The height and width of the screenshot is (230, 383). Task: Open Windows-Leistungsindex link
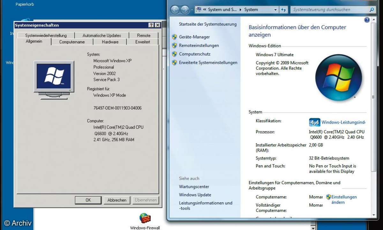pyautogui.click(x=343, y=122)
